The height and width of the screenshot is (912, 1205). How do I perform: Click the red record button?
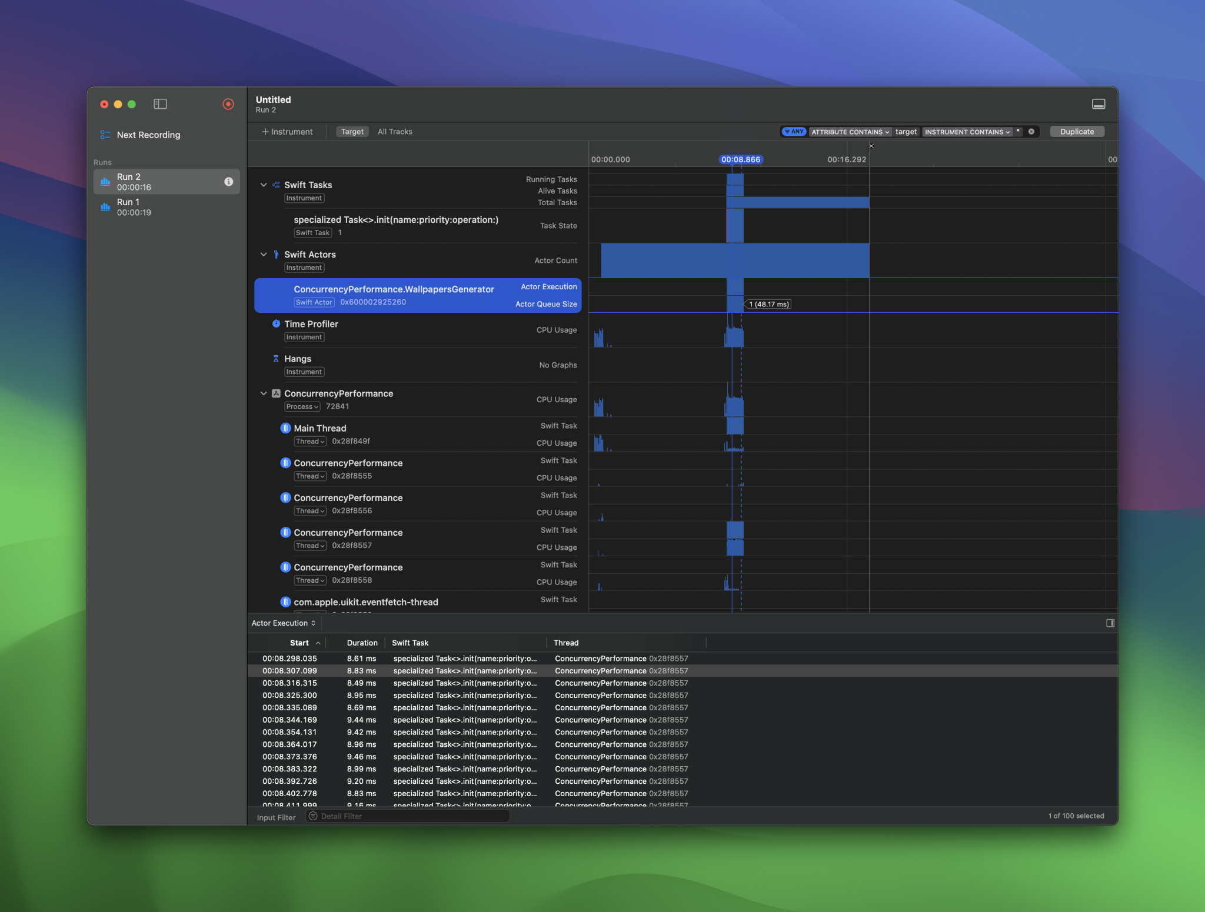228,104
